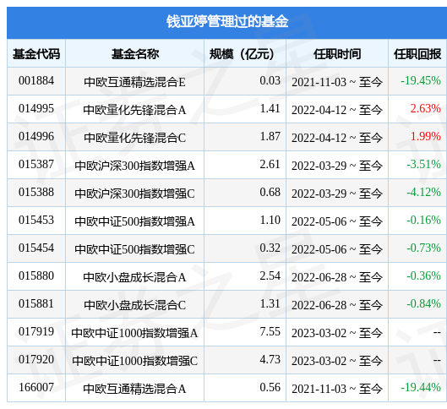This screenshot has height=409, width=447.
Task: Click the 任职时间 column header
Action: pos(337,54)
